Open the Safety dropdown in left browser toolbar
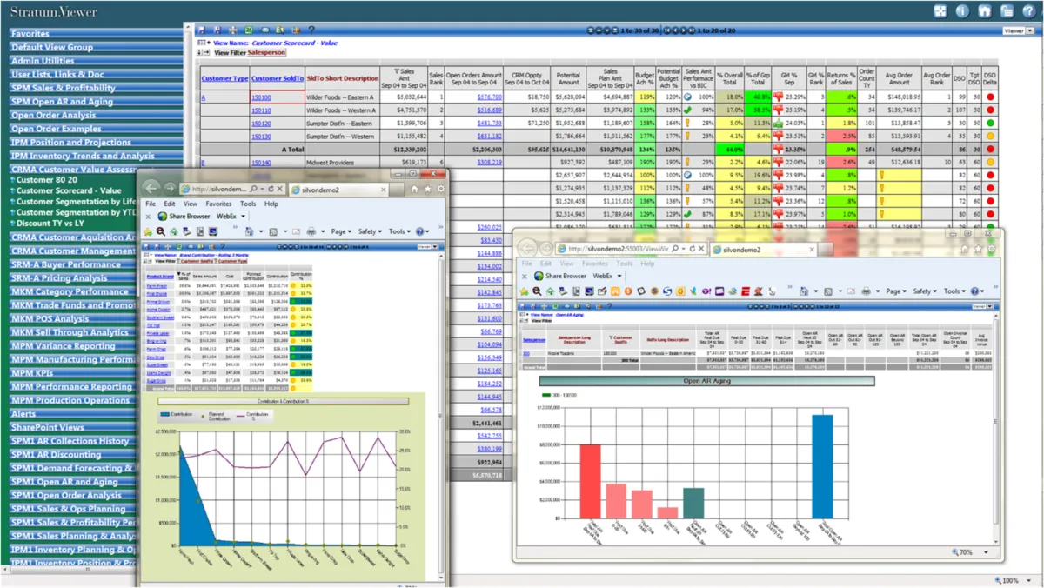1044x588 pixels. (370, 231)
